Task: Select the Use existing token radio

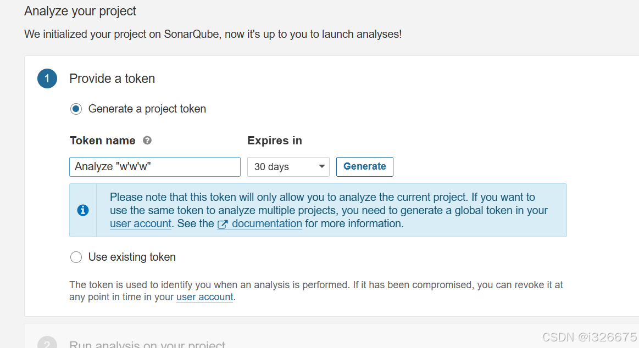Action: (x=76, y=257)
